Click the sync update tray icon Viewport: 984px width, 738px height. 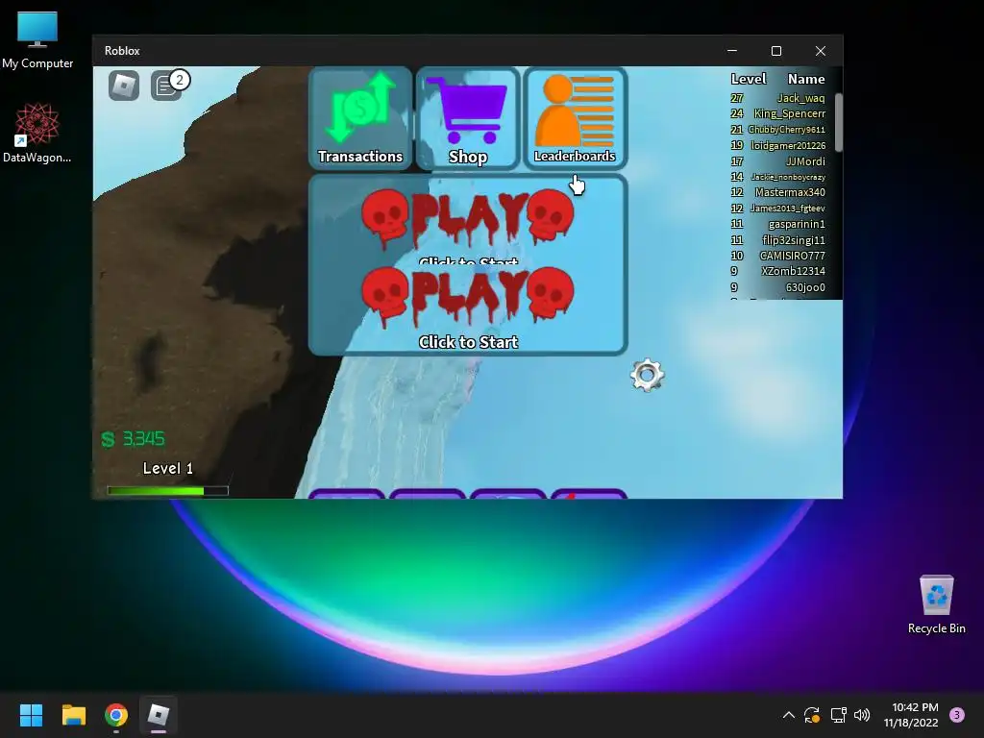click(812, 715)
